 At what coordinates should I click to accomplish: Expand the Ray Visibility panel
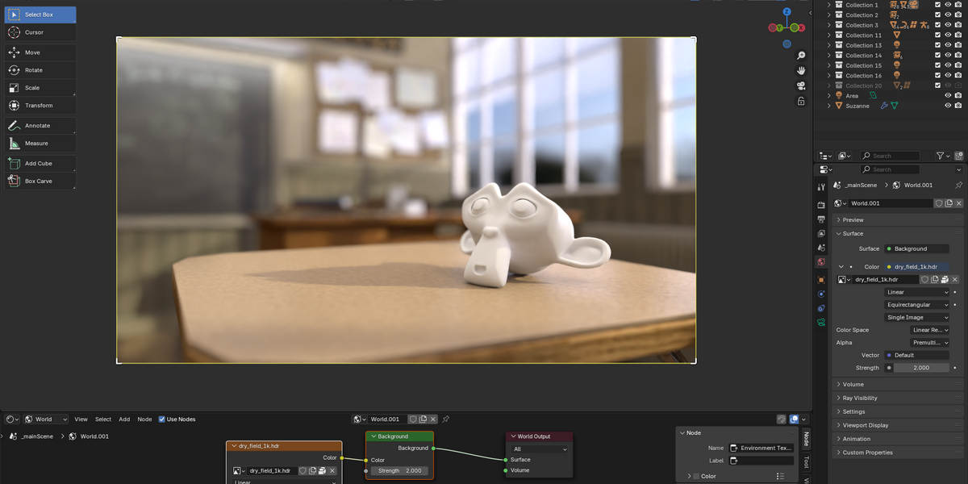[x=898, y=398]
